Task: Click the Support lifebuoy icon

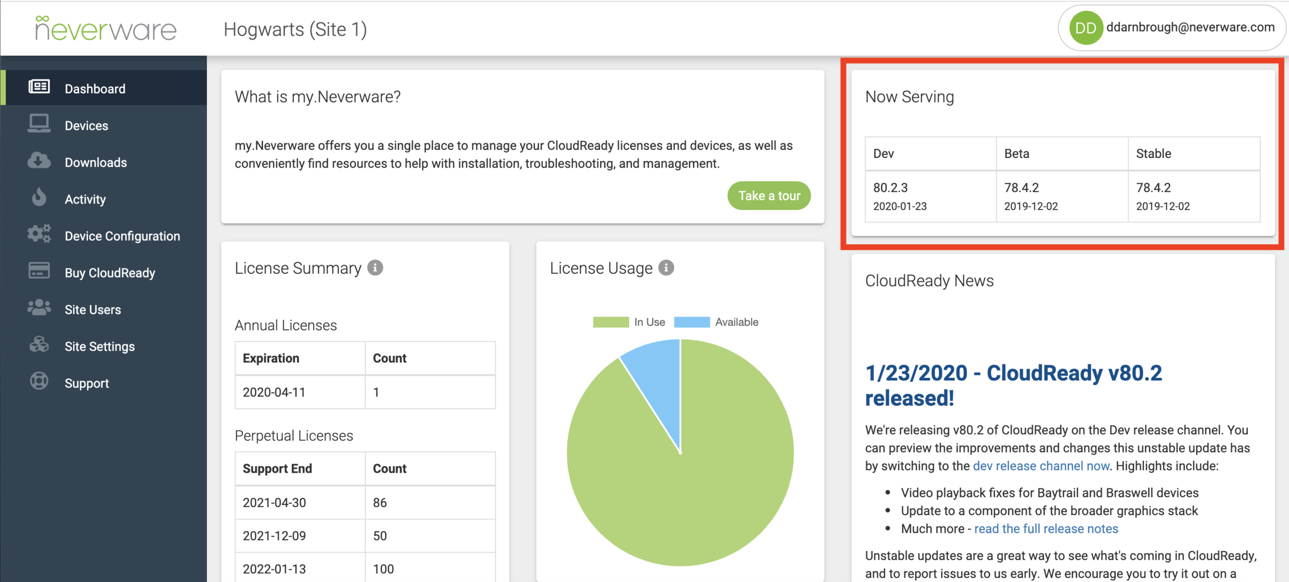Action: pos(39,381)
